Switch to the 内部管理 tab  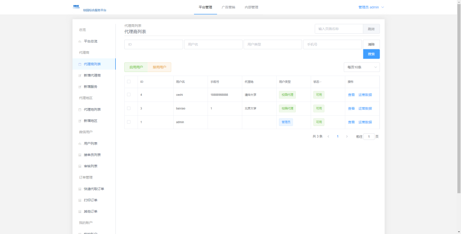[251, 7]
